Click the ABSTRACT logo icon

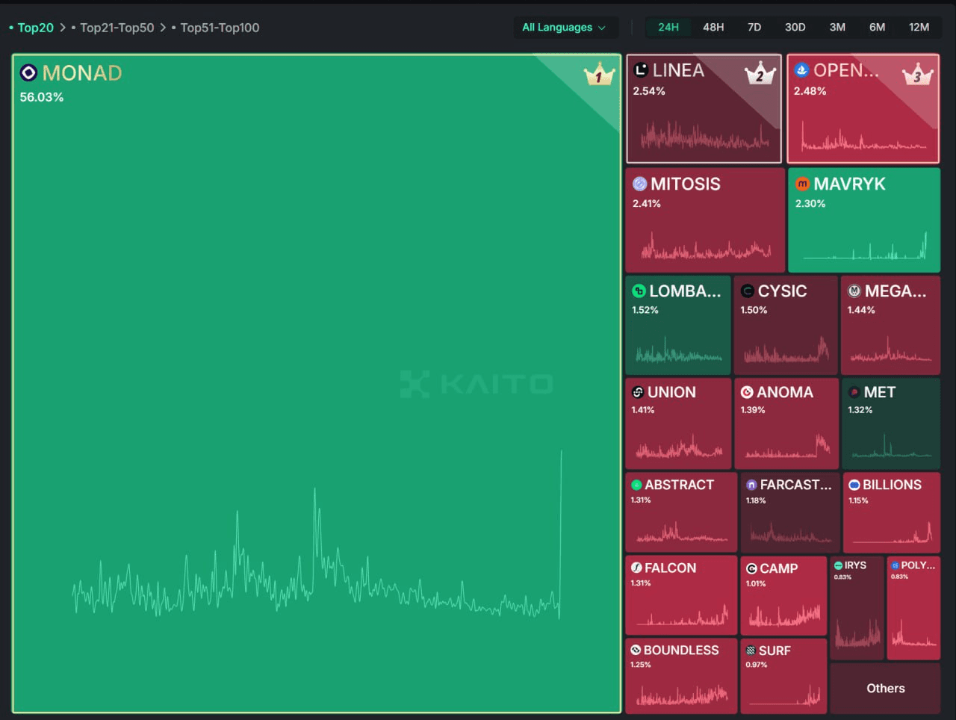coord(636,485)
